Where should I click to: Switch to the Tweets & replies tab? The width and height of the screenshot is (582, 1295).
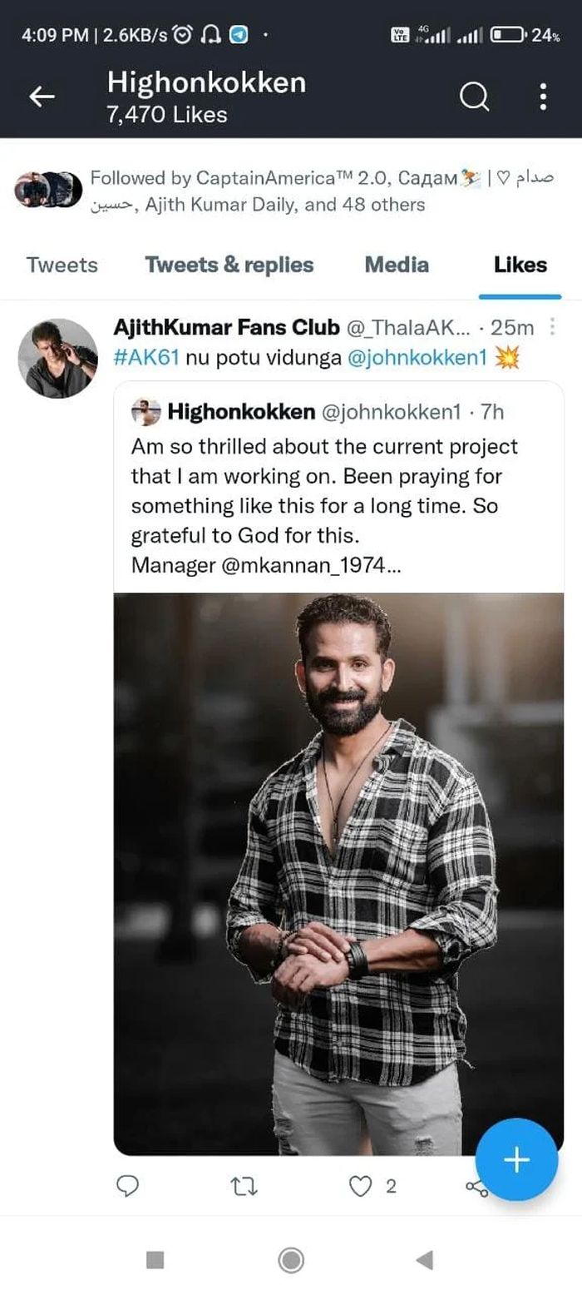pyautogui.click(x=229, y=265)
